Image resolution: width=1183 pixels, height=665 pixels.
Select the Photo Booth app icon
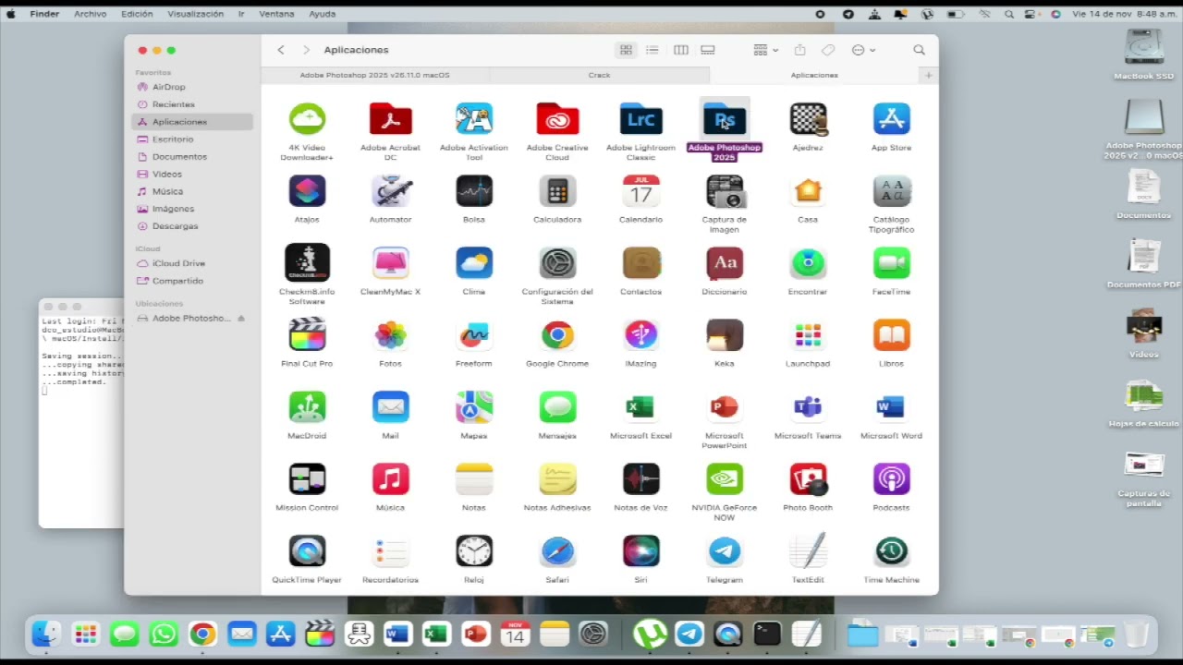coord(808,479)
